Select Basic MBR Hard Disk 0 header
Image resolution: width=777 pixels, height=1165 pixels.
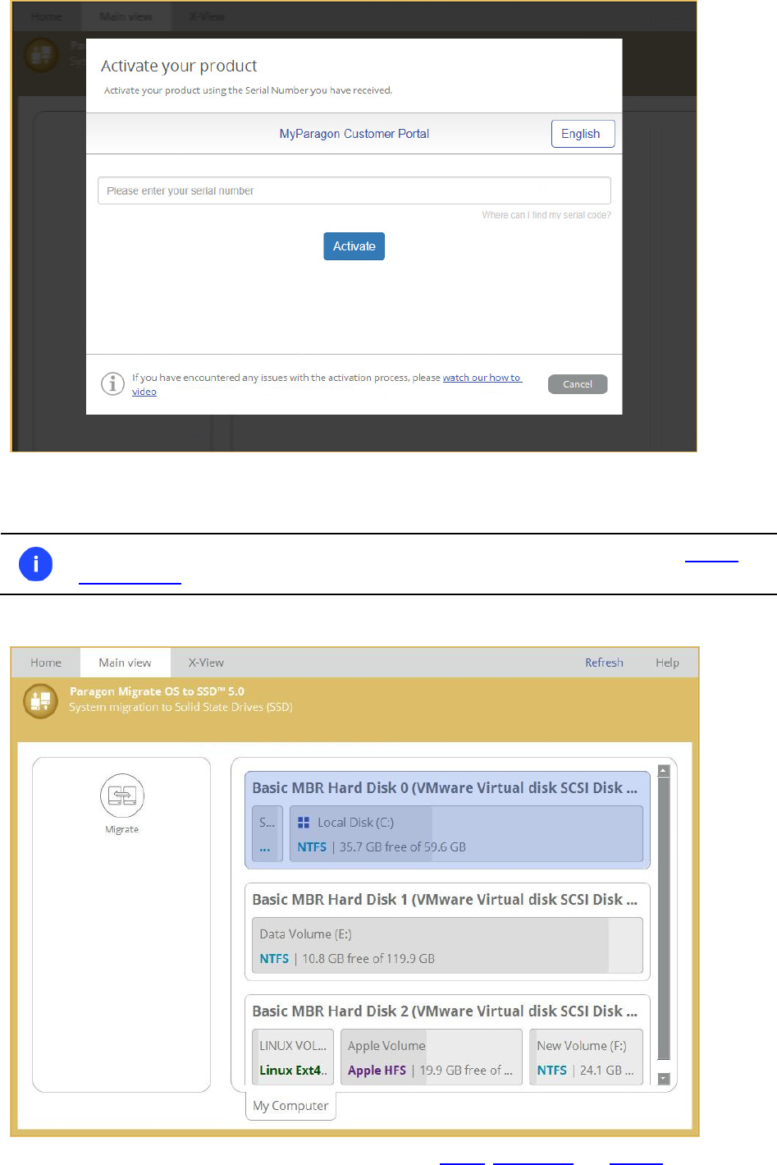(x=445, y=788)
